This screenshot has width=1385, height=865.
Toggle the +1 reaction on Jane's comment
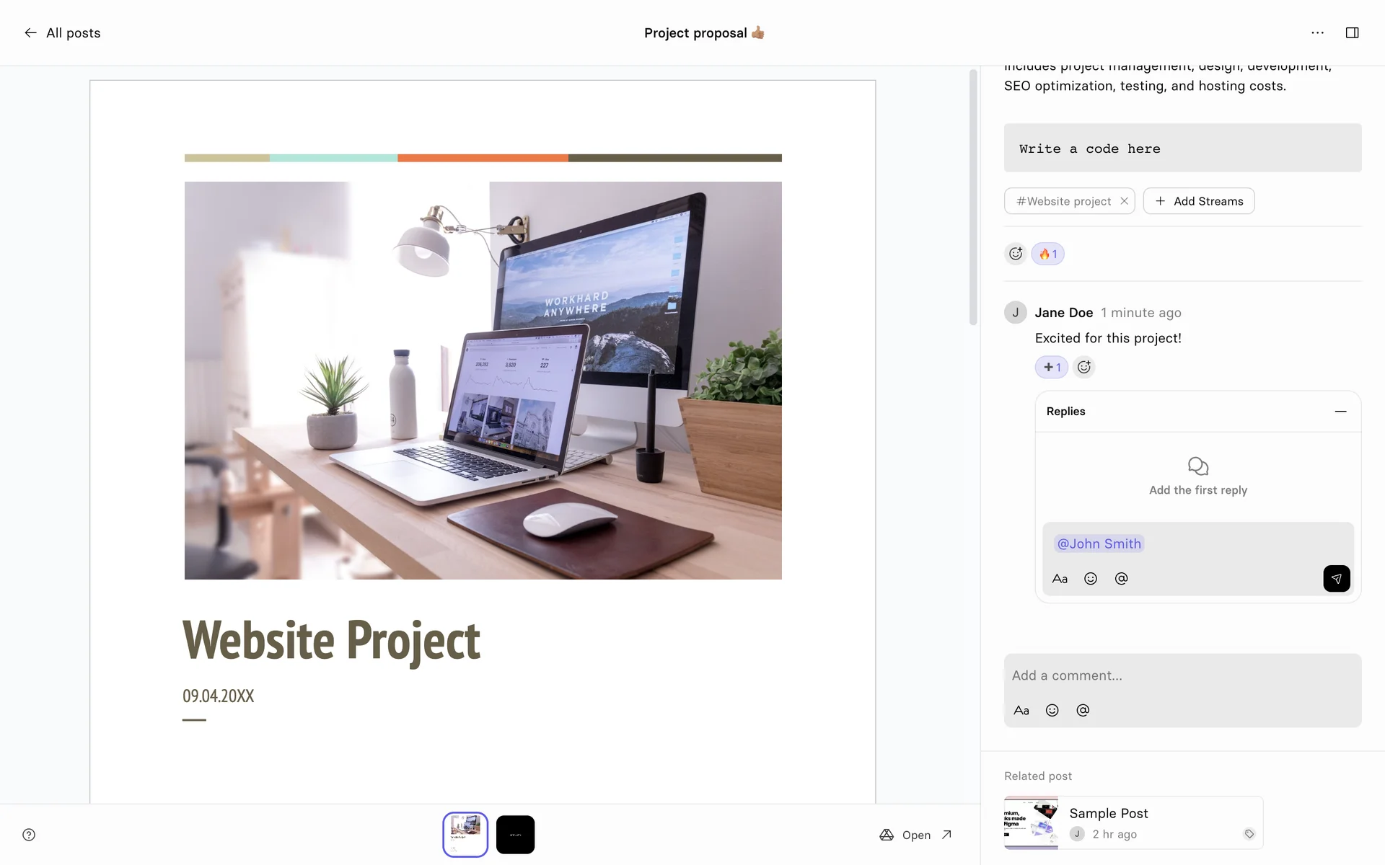[1051, 367]
